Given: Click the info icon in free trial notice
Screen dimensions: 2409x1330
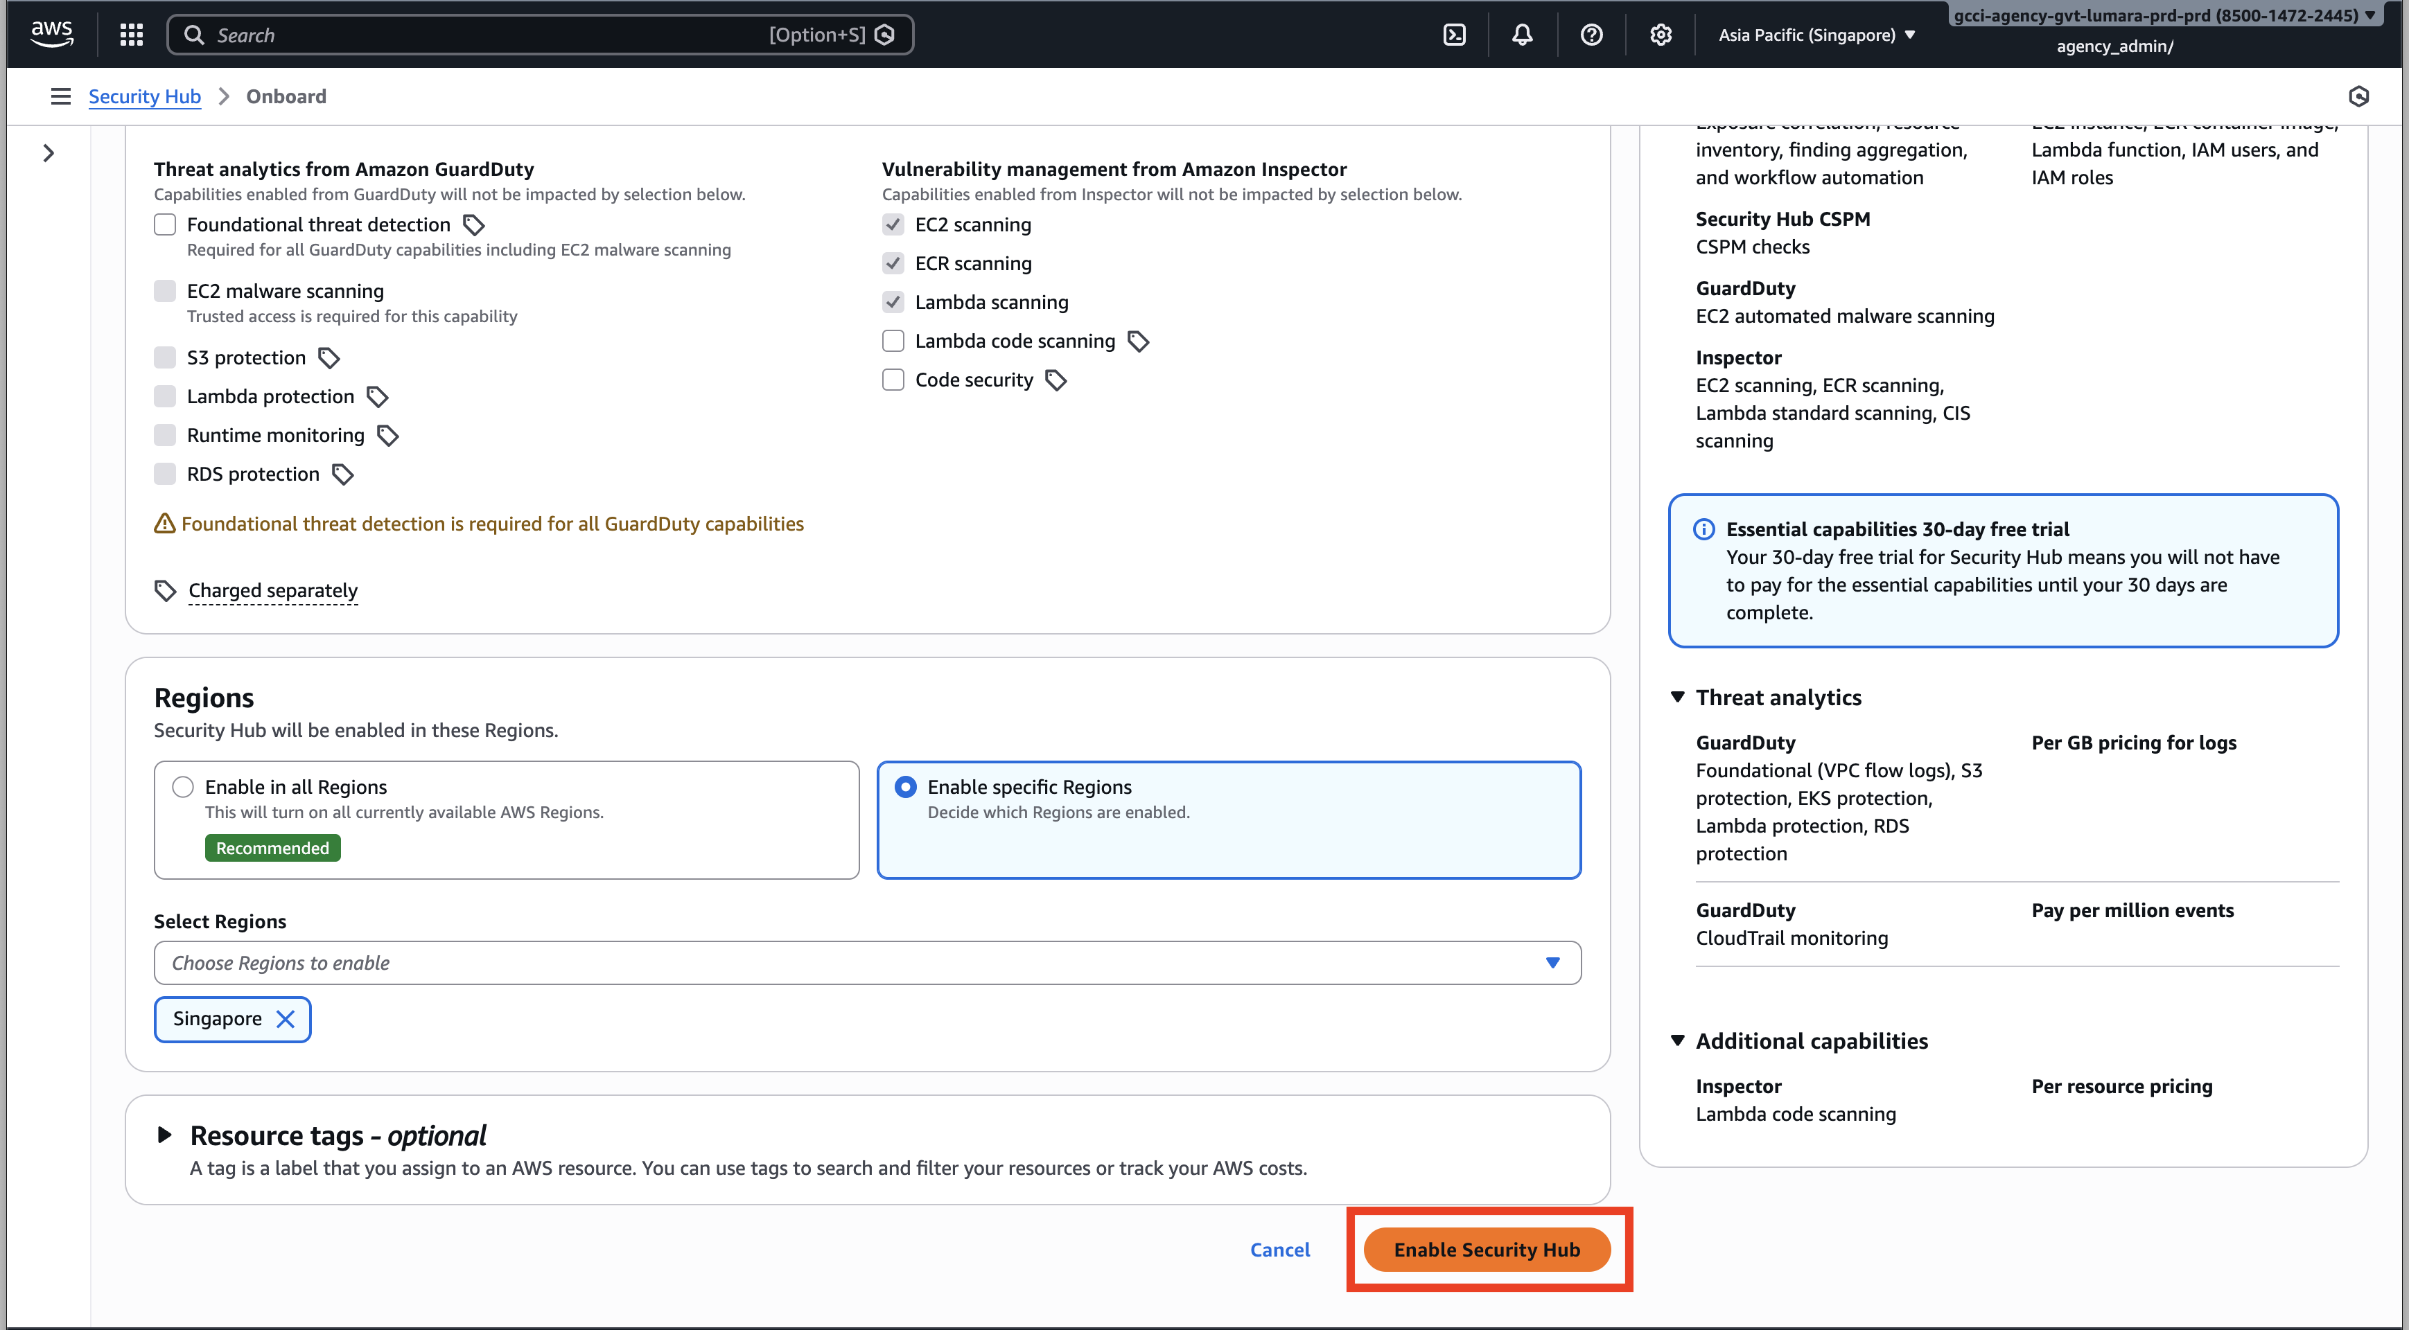Looking at the screenshot, I should click(x=1704, y=530).
